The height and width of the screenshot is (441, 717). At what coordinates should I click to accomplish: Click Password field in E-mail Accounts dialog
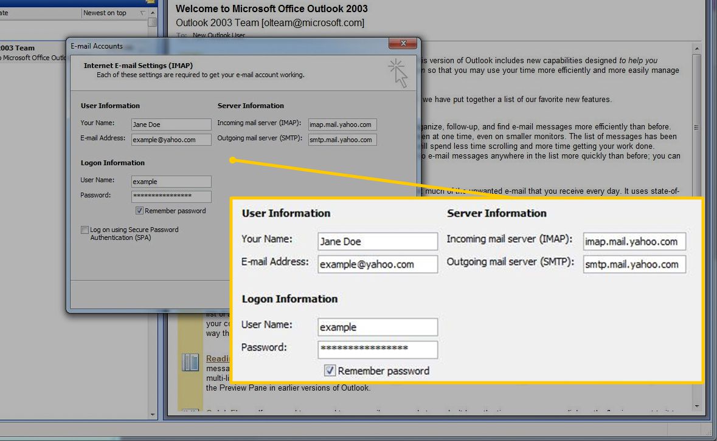tap(171, 196)
